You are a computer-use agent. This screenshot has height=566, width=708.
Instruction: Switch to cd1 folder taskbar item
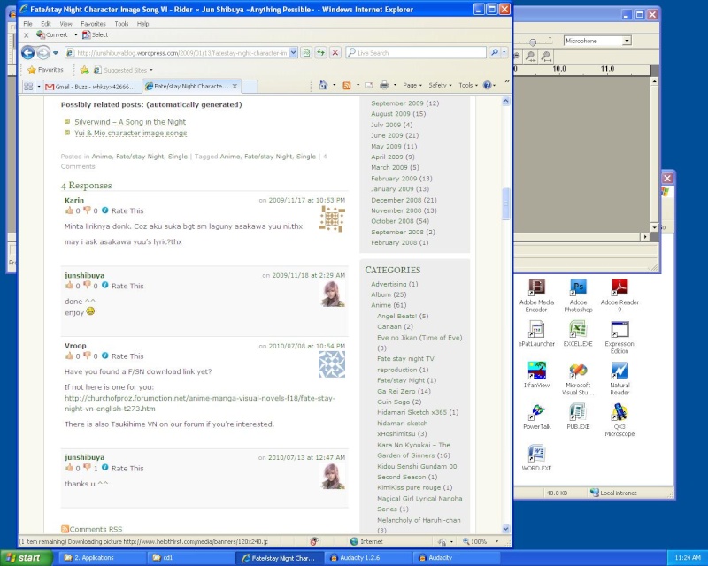[189, 558]
